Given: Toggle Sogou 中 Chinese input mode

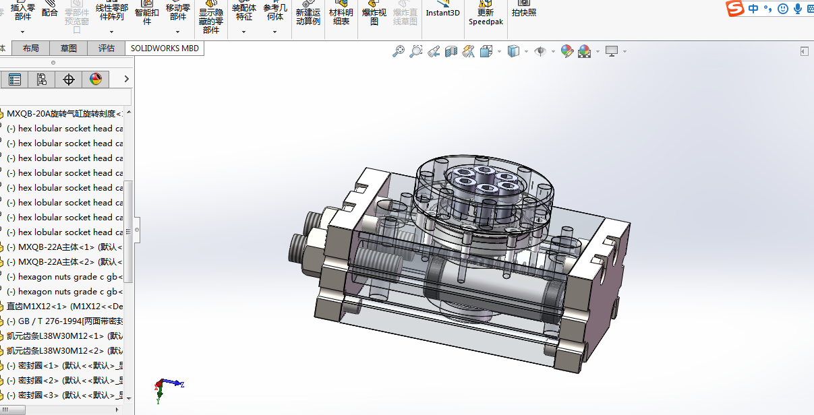Looking at the screenshot, I should [753, 9].
